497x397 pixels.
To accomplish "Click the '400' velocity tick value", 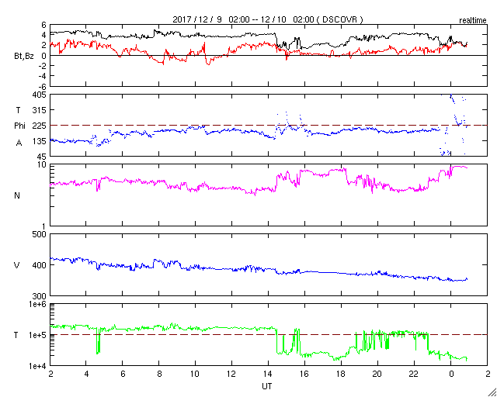I will [x=40, y=265].
